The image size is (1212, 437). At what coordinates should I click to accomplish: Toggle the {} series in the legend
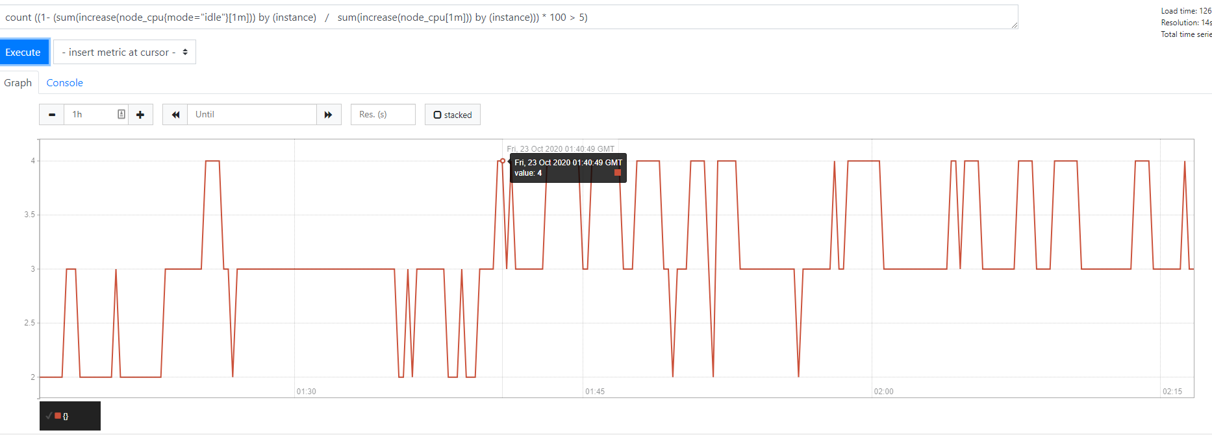click(x=66, y=416)
